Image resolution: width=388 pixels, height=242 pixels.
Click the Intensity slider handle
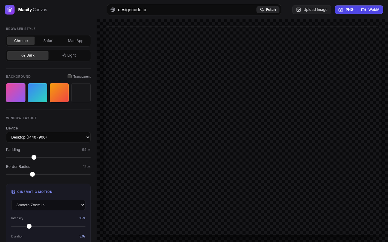click(x=29, y=226)
